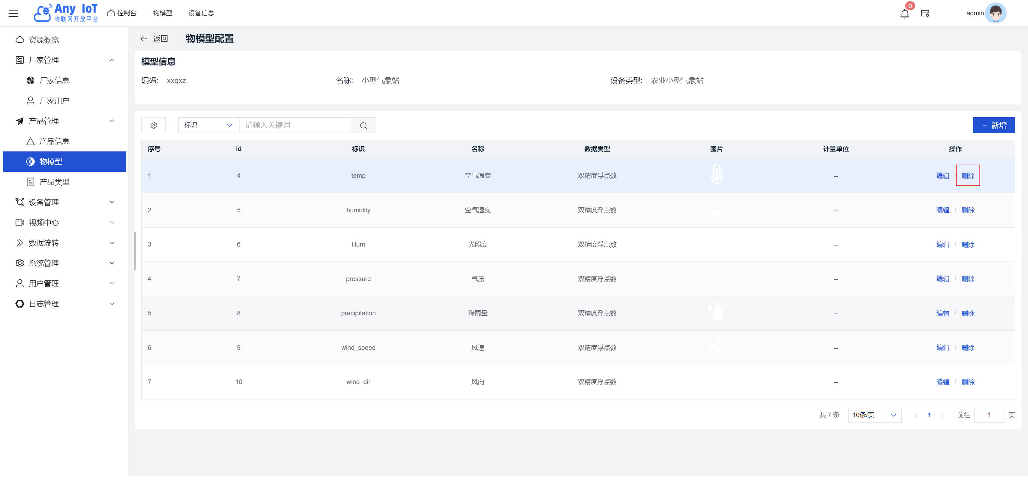Click the 新增 add button
Viewport: 1028px width, 481px height.
[x=993, y=125]
